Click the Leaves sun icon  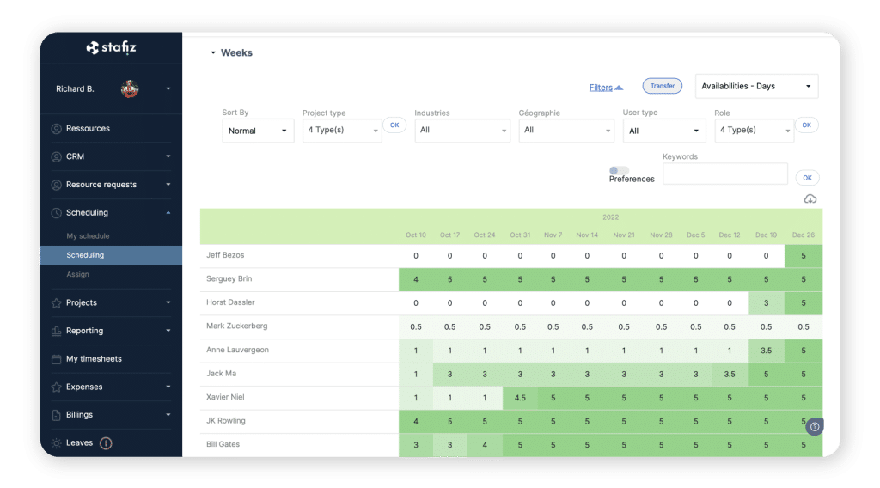[x=56, y=443]
